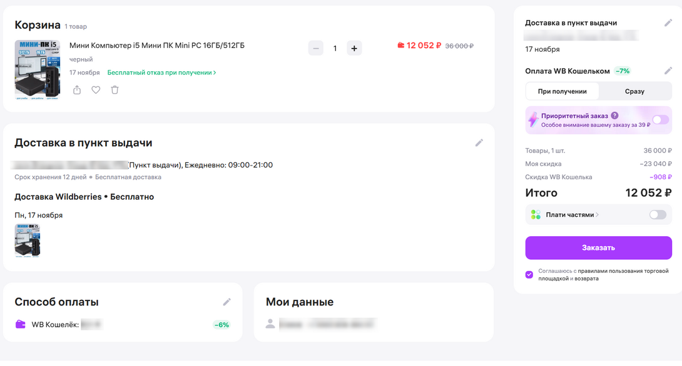Viewport: 682px width, 366px height.
Task: Open the mini PC product thumbnail in cart
Action: (38, 70)
